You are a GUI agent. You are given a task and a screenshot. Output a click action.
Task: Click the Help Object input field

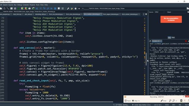tap(179, 12)
